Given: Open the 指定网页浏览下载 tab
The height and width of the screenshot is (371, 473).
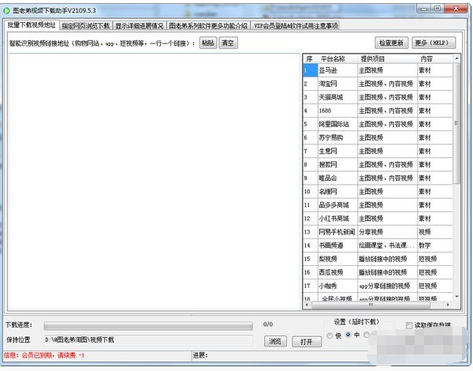Looking at the screenshot, I should tap(86, 26).
